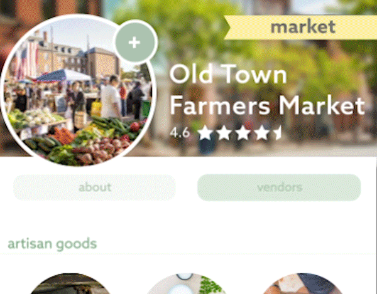Viewport: 377px width, 294px height.
Task: Open vendor thumbnail showing green herbs
Action: click(187, 284)
